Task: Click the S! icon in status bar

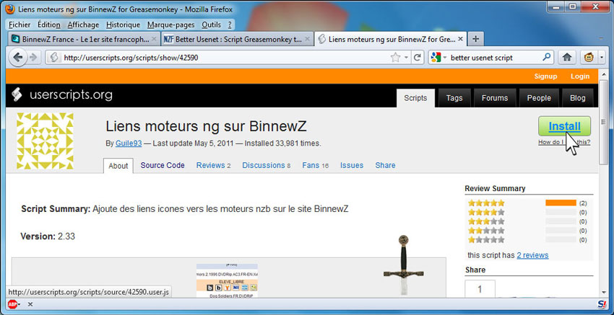Action: point(602,303)
